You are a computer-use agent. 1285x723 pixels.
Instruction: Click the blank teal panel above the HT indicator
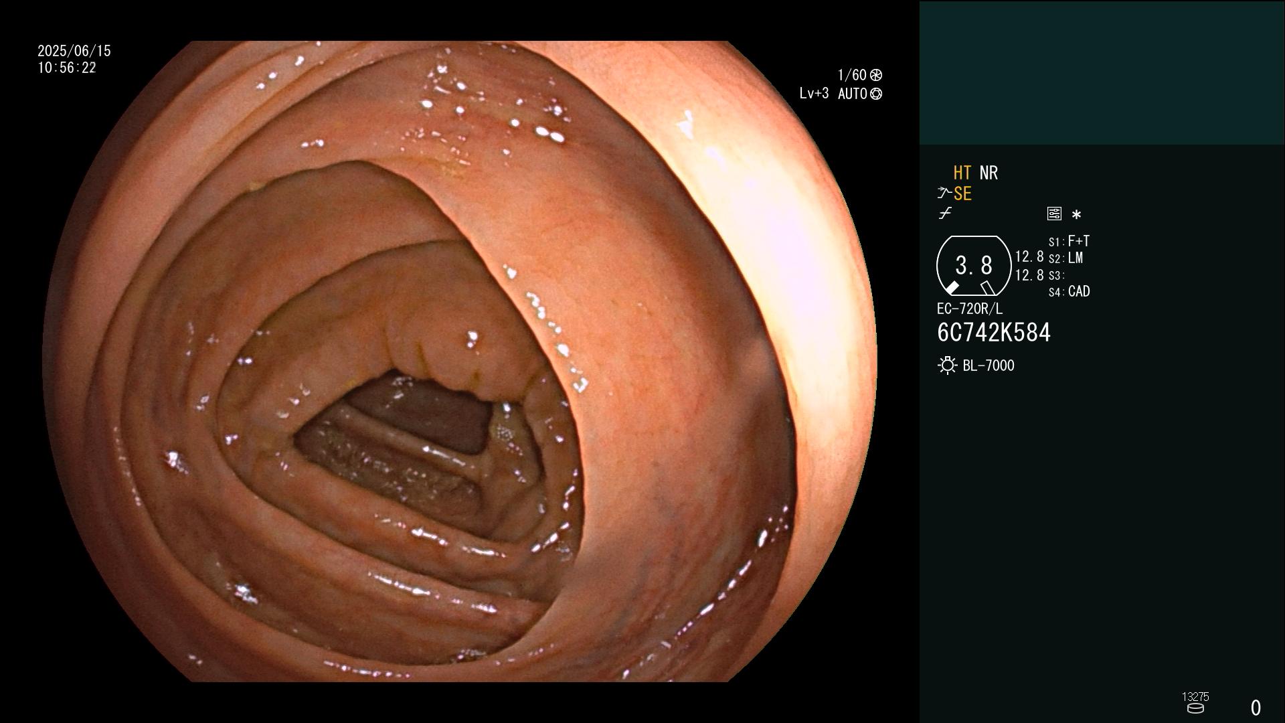coord(1102,72)
